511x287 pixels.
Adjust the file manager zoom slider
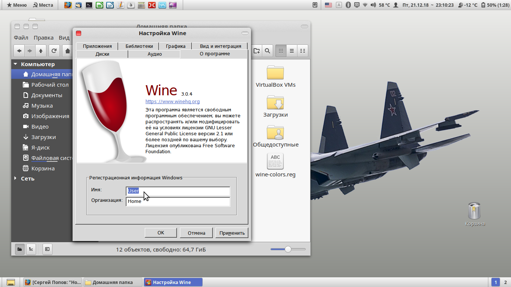pyautogui.click(x=288, y=249)
